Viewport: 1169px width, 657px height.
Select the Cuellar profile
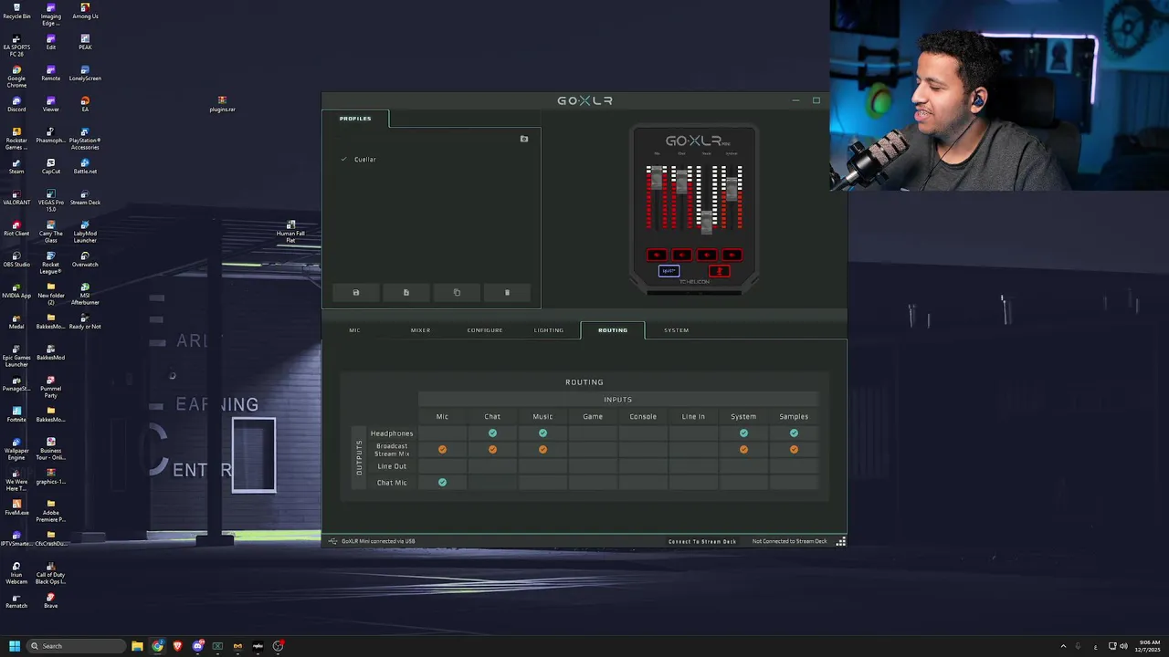(365, 160)
